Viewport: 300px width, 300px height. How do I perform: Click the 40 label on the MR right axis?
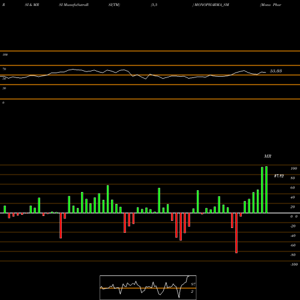pos(293,197)
